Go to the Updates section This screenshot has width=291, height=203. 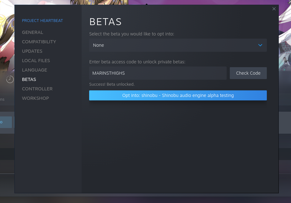click(32, 51)
